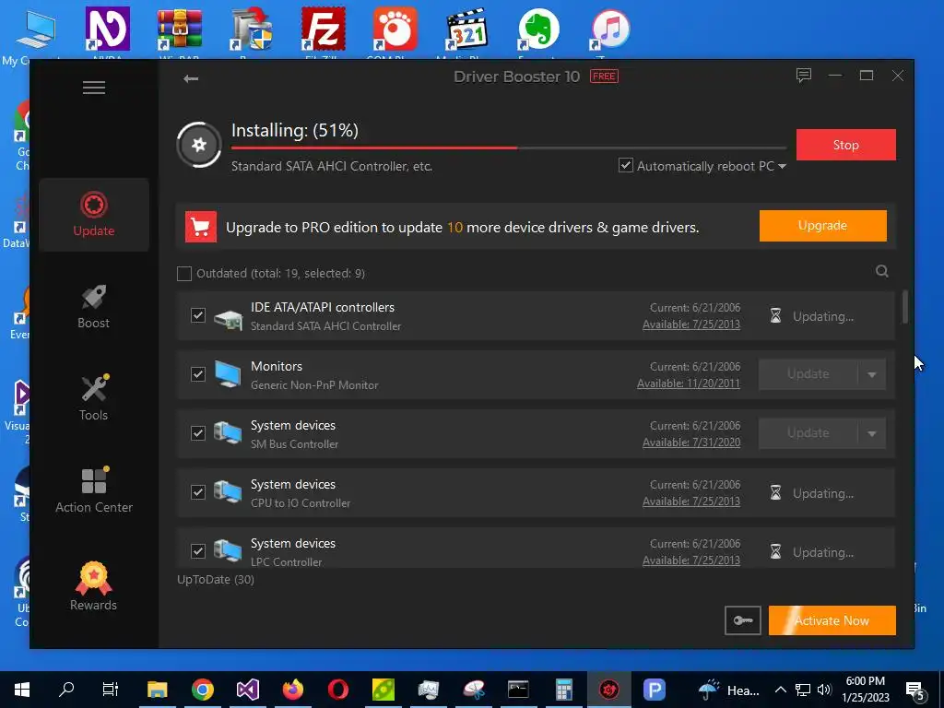This screenshot has width=944, height=708.
Task: Click the search magnifier in driver list
Action: (x=882, y=271)
